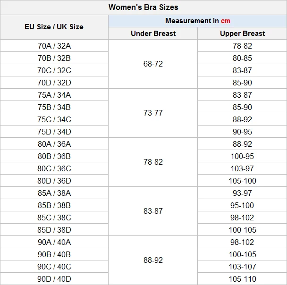Click the 70D / 32D size cell
The image size is (287, 285).
coord(54,83)
